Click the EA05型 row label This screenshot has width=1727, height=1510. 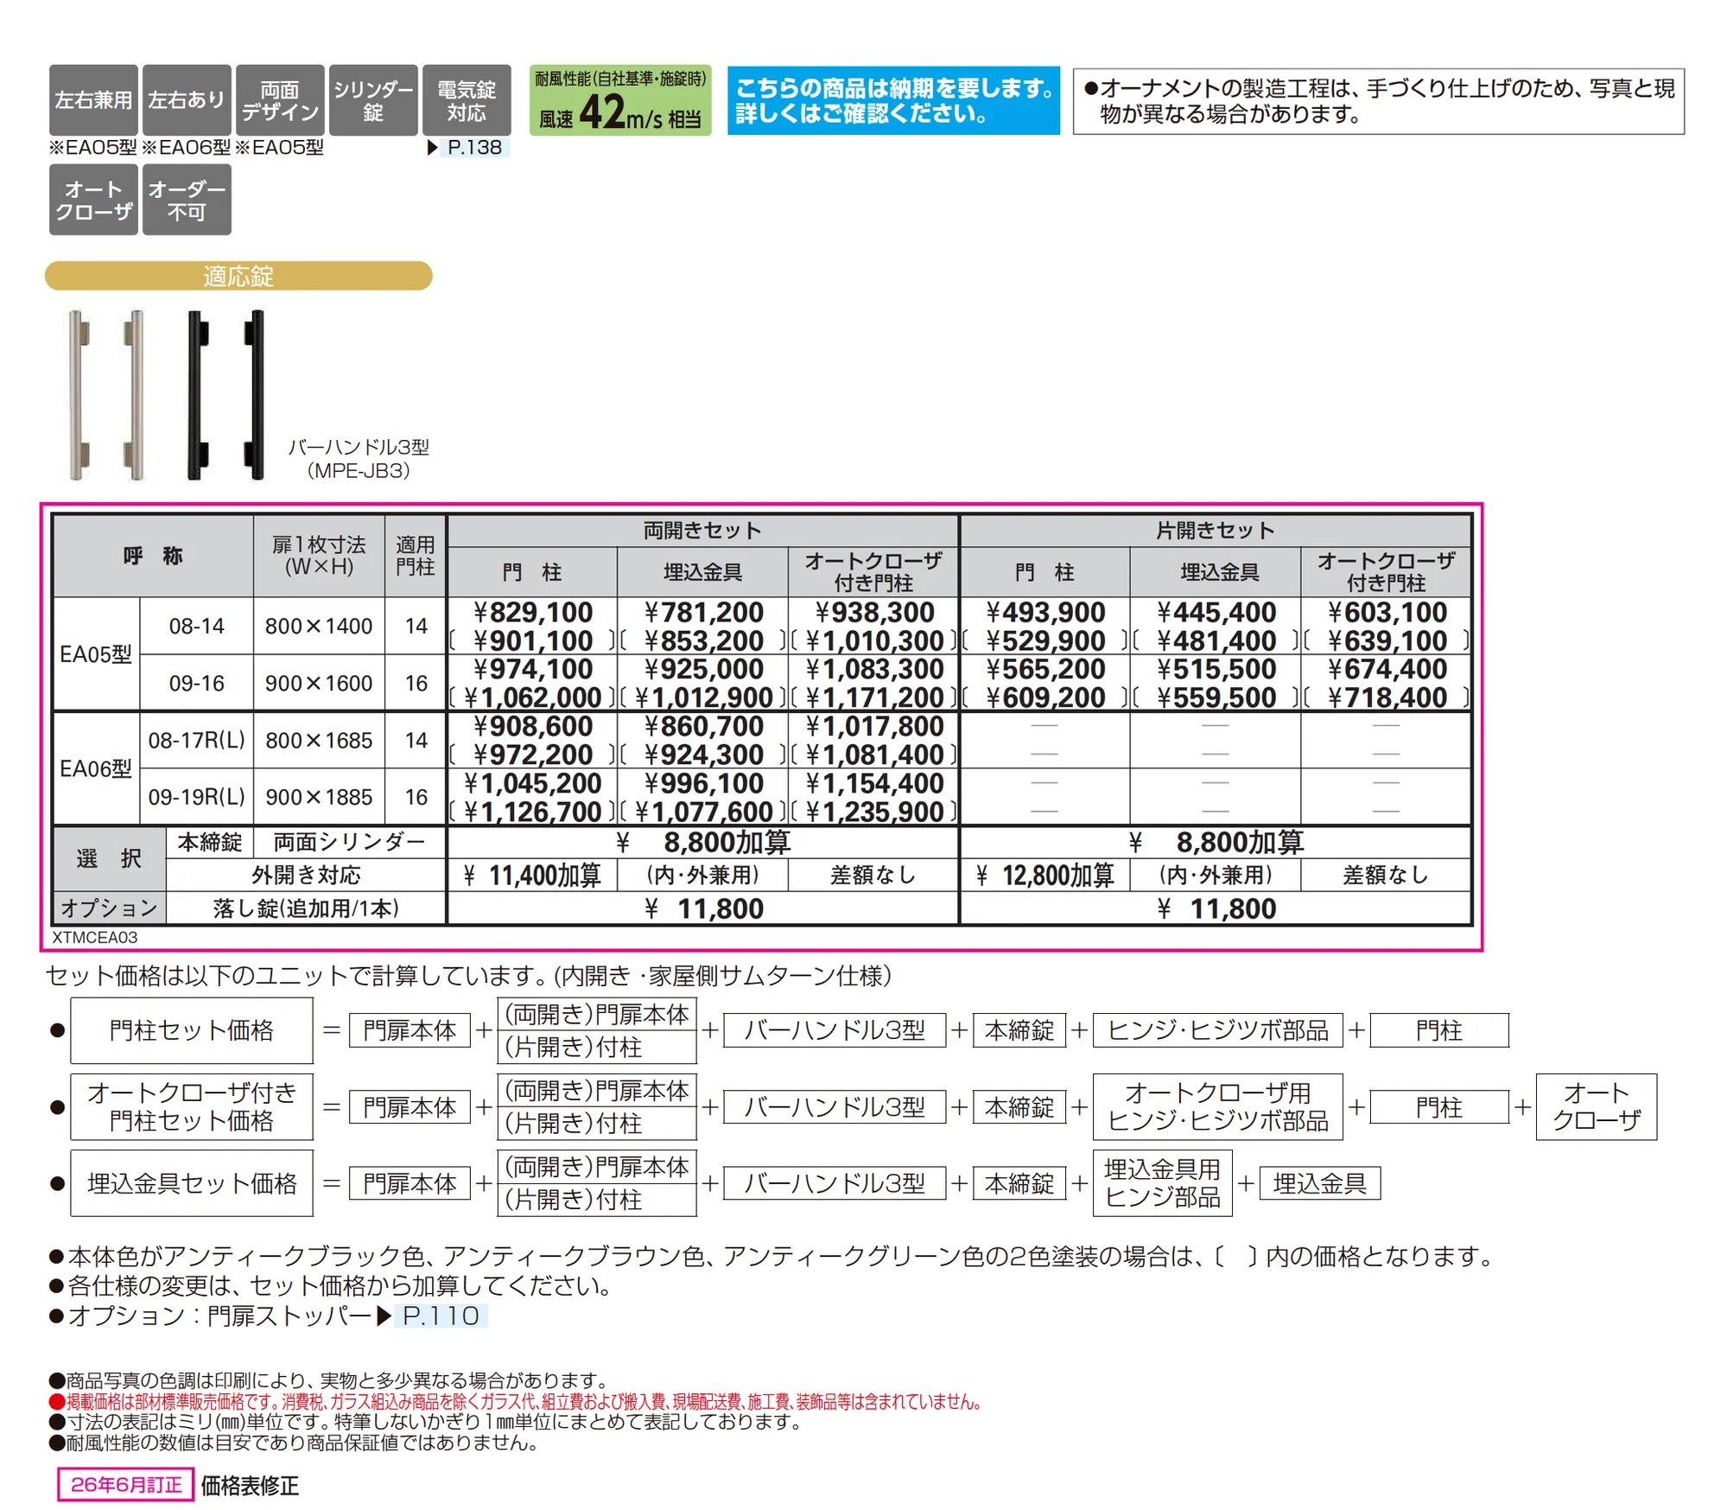pos(96,654)
